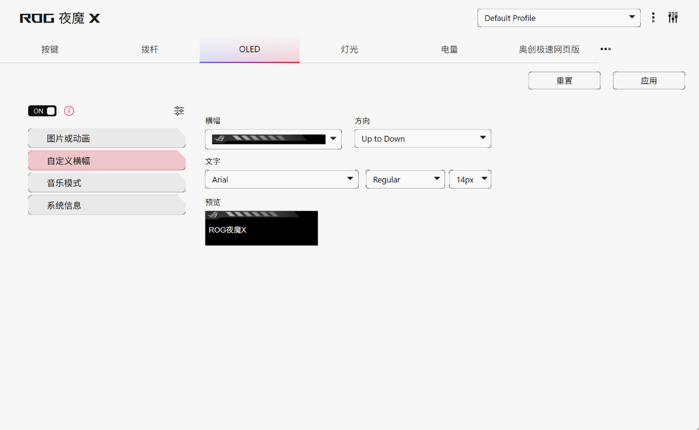Click the pink info icon beside ON switch
Screen dimensions: 699x430
pyautogui.click(x=69, y=111)
